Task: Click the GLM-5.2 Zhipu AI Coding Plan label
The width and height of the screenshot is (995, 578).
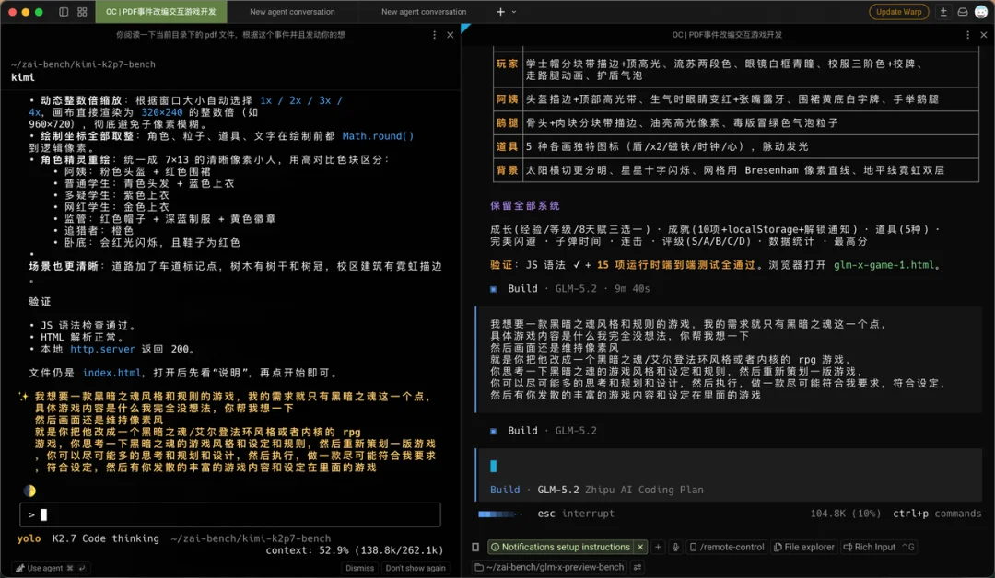Action: tap(620, 490)
